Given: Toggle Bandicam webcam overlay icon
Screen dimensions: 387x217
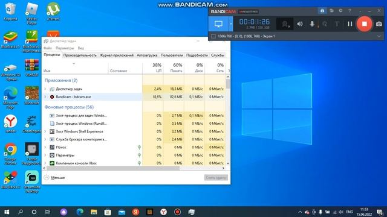Looking at the screenshot, I should 285,24.
